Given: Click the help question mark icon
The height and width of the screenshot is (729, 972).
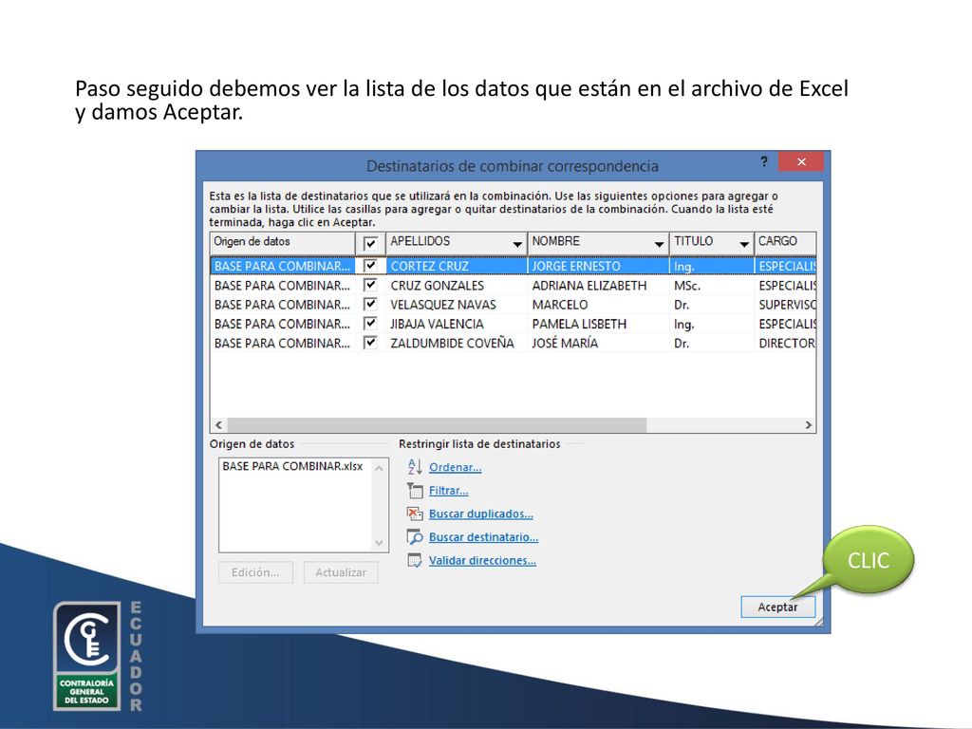Looking at the screenshot, I should coord(764,161).
